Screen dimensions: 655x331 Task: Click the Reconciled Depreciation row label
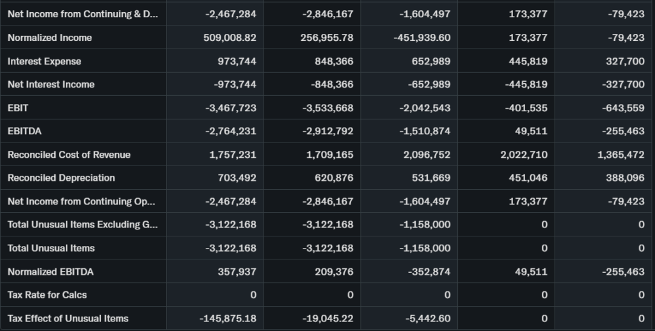[x=61, y=178]
